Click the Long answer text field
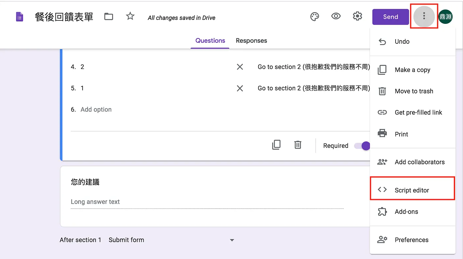The height and width of the screenshot is (259, 463). [x=207, y=202]
